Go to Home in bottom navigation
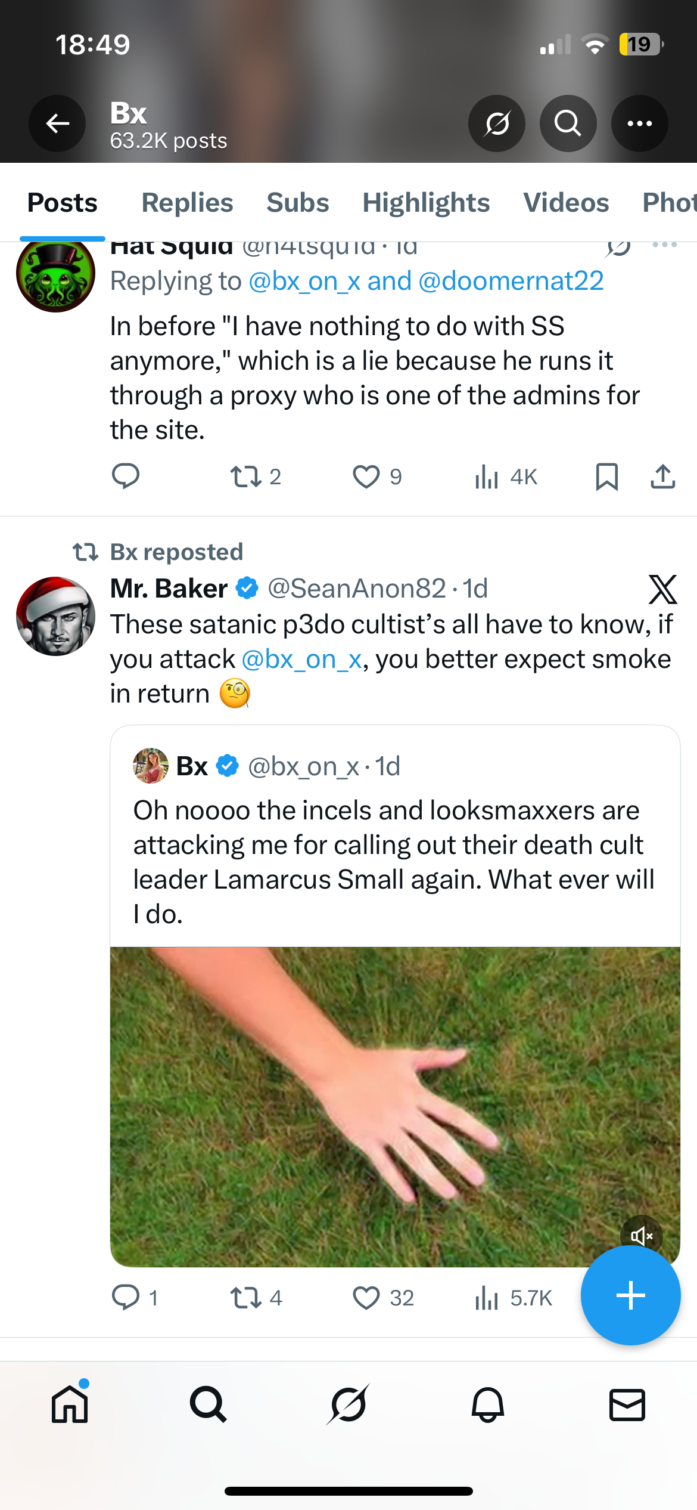 tap(70, 1404)
